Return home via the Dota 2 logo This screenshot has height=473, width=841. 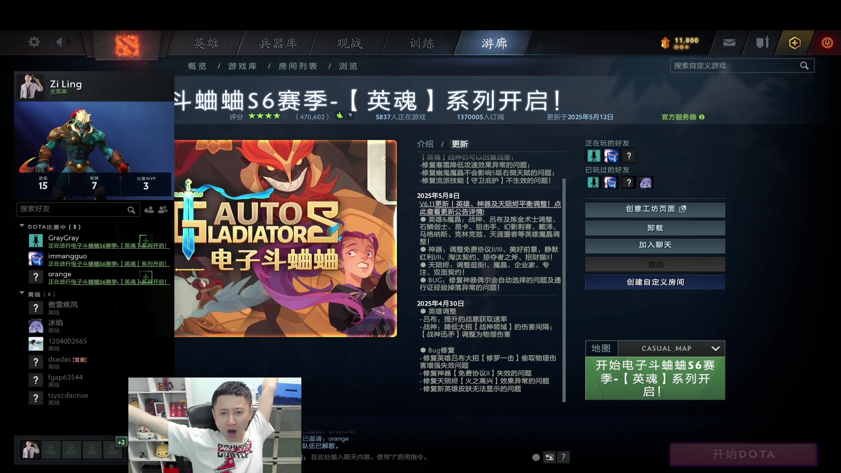pos(127,45)
